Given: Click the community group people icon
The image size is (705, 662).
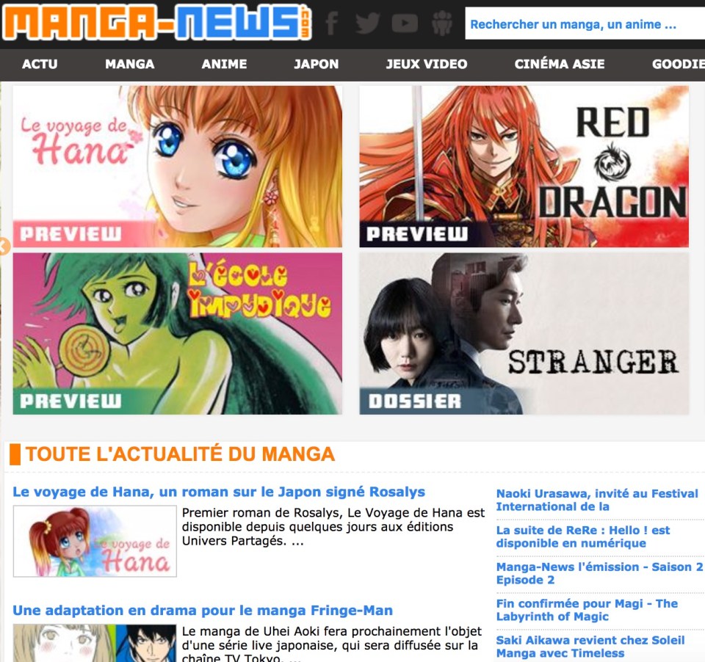Looking at the screenshot, I should (x=441, y=23).
